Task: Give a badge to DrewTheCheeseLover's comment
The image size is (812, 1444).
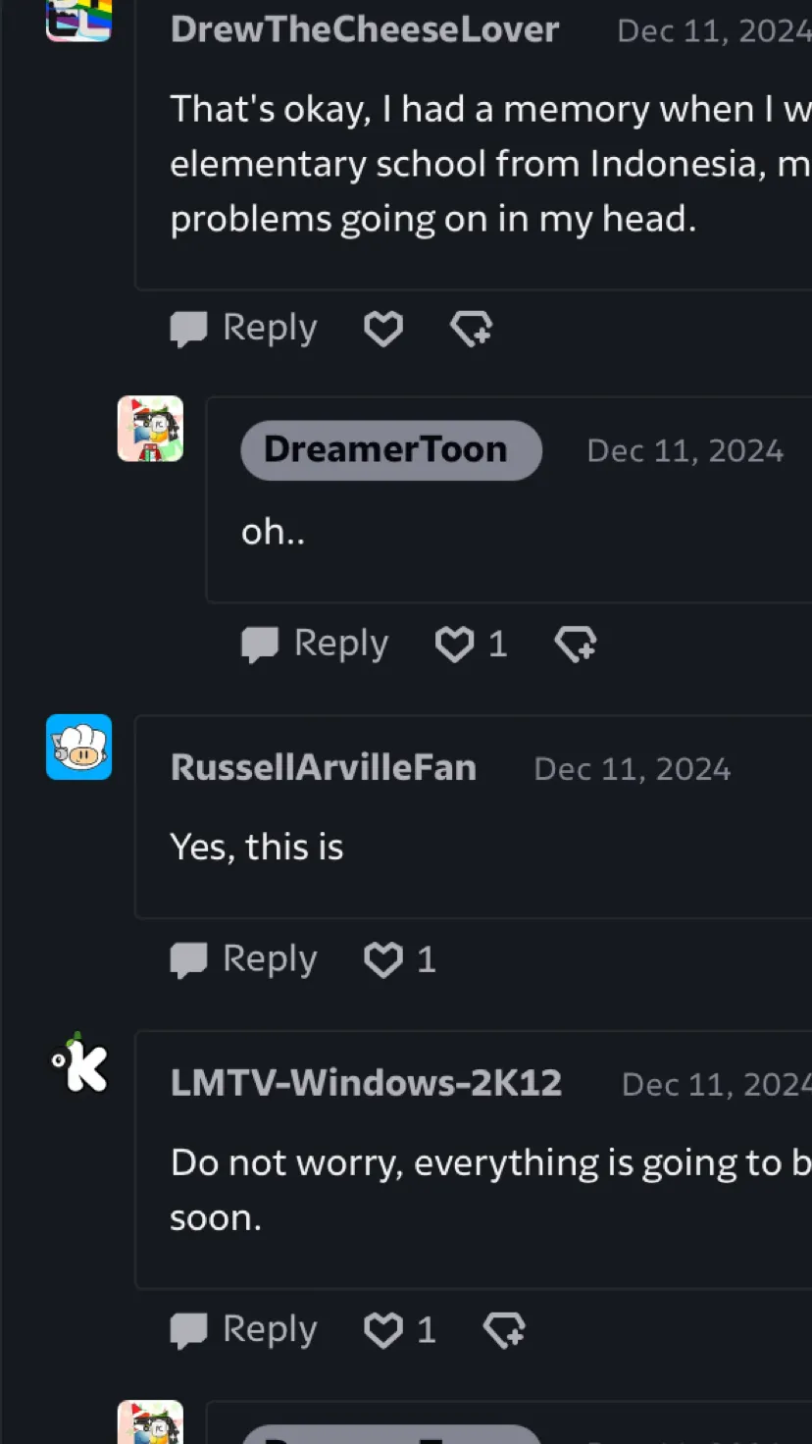Action: click(471, 329)
